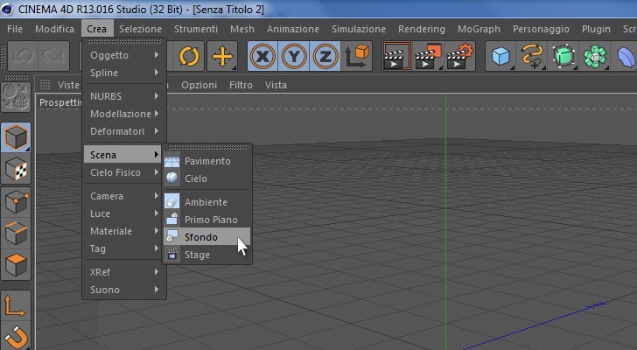This screenshot has width=637, height=350.
Task: Switch to Edges mode icon
Action: pyautogui.click(x=16, y=233)
